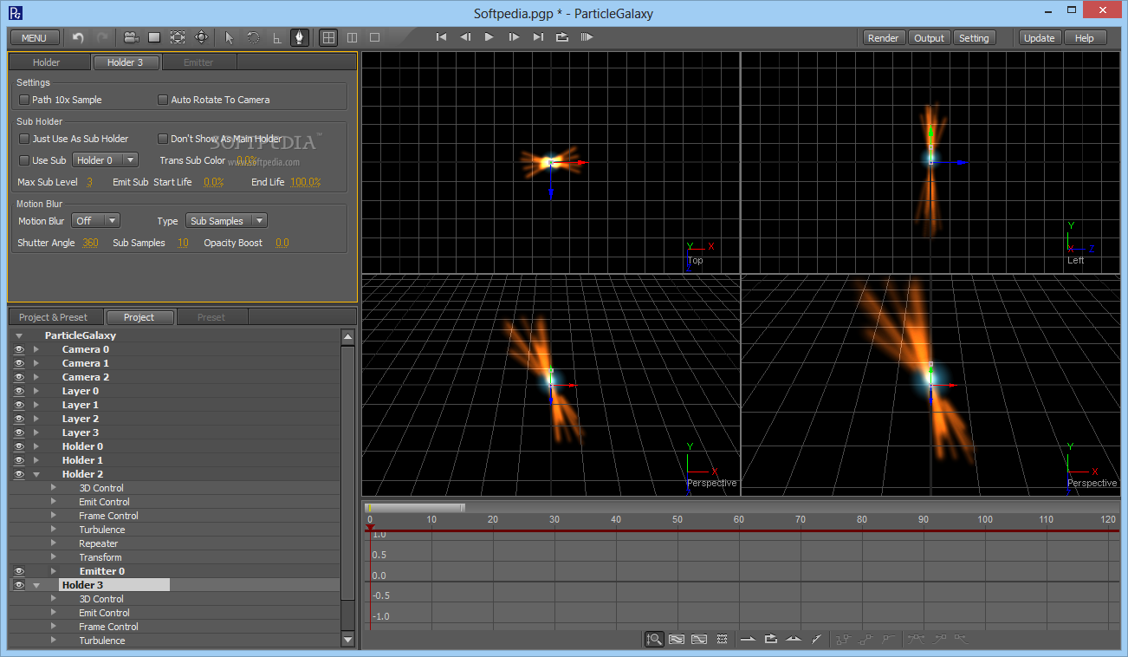Toggle loop playback icon
The width and height of the screenshot is (1128, 657).
tap(562, 37)
